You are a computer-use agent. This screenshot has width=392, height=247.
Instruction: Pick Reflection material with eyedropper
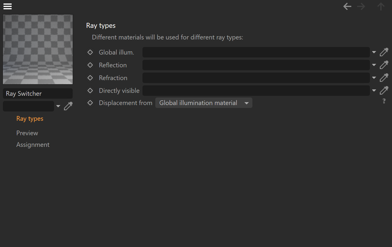[384, 65]
